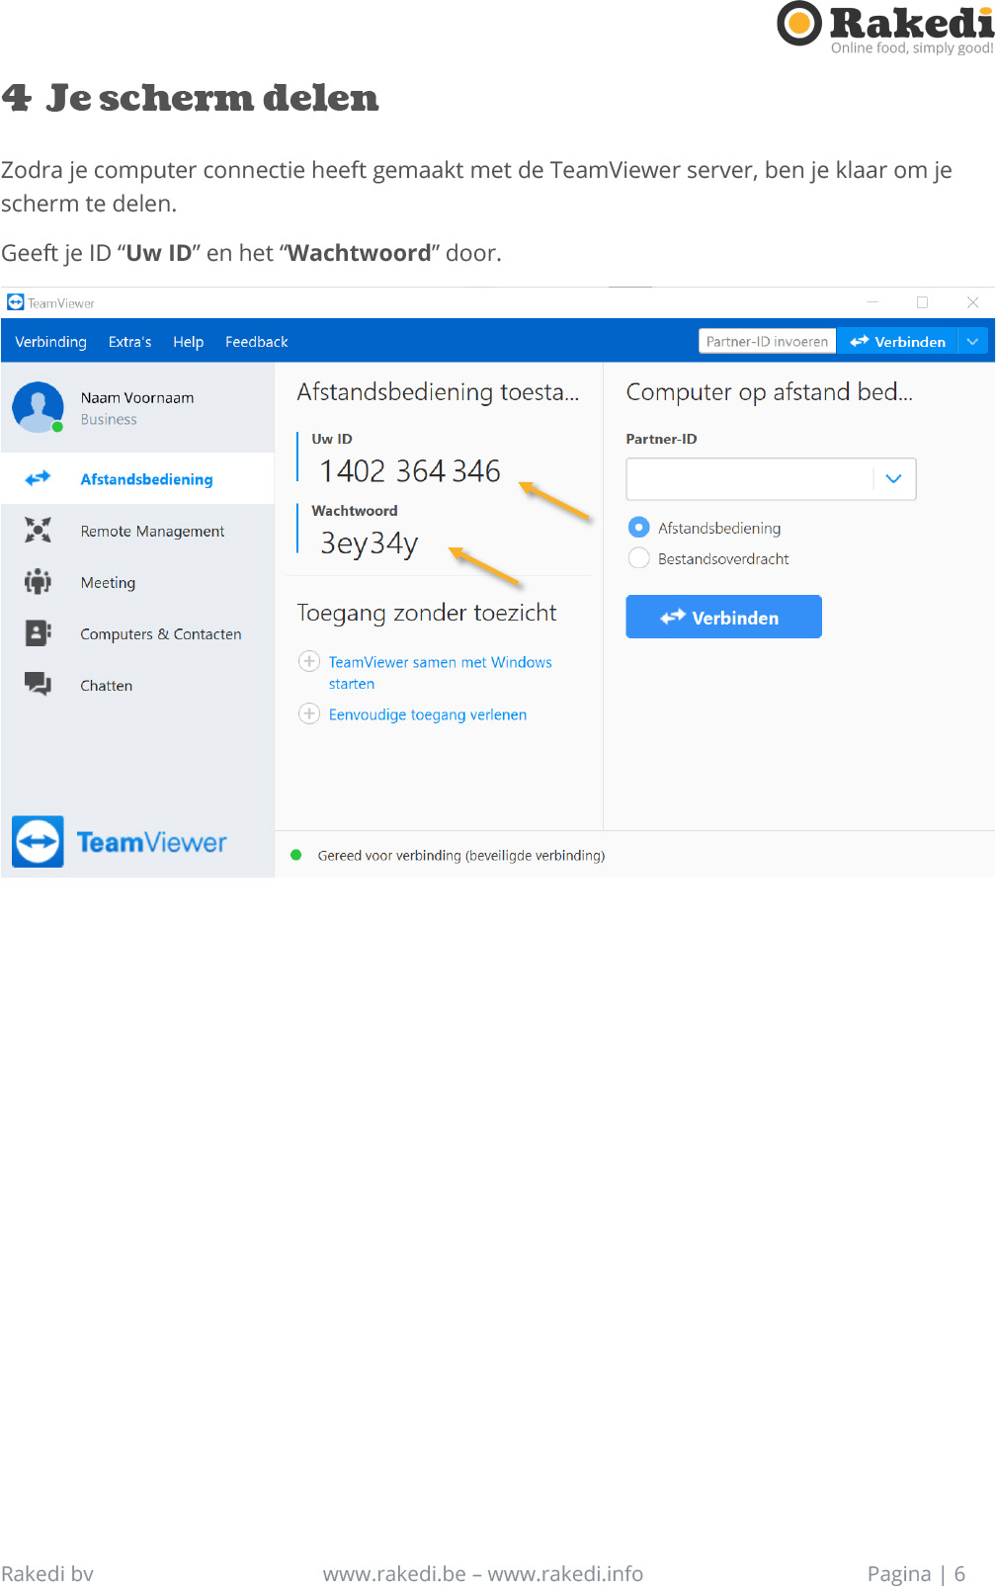This screenshot has width=996, height=1587.
Task: Click the TeamViewer logo at bottom left
Action: [x=120, y=841]
